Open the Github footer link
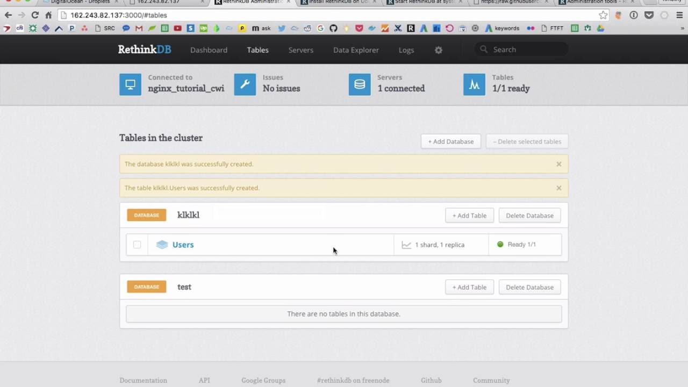688x387 pixels. pyautogui.click(x=431, y=380)
